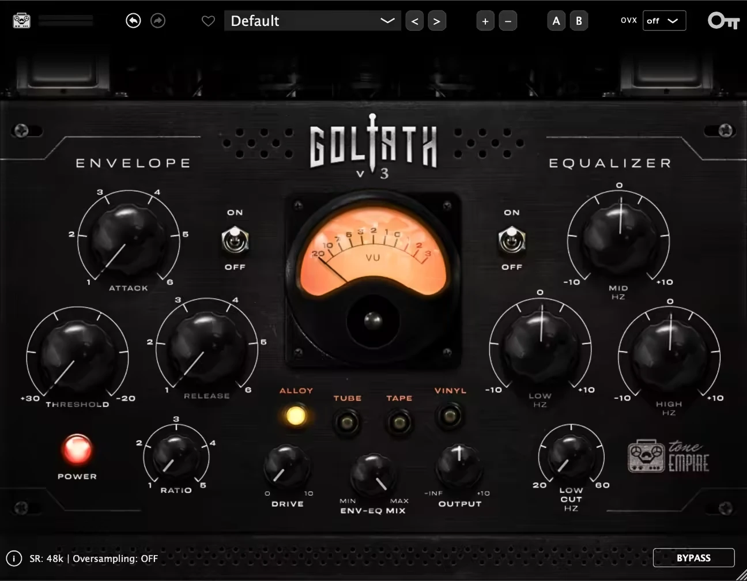Image resolution: width=747 pixels, height=581 pixels.
Task: Switch to the B state
Action: point(579,21)
